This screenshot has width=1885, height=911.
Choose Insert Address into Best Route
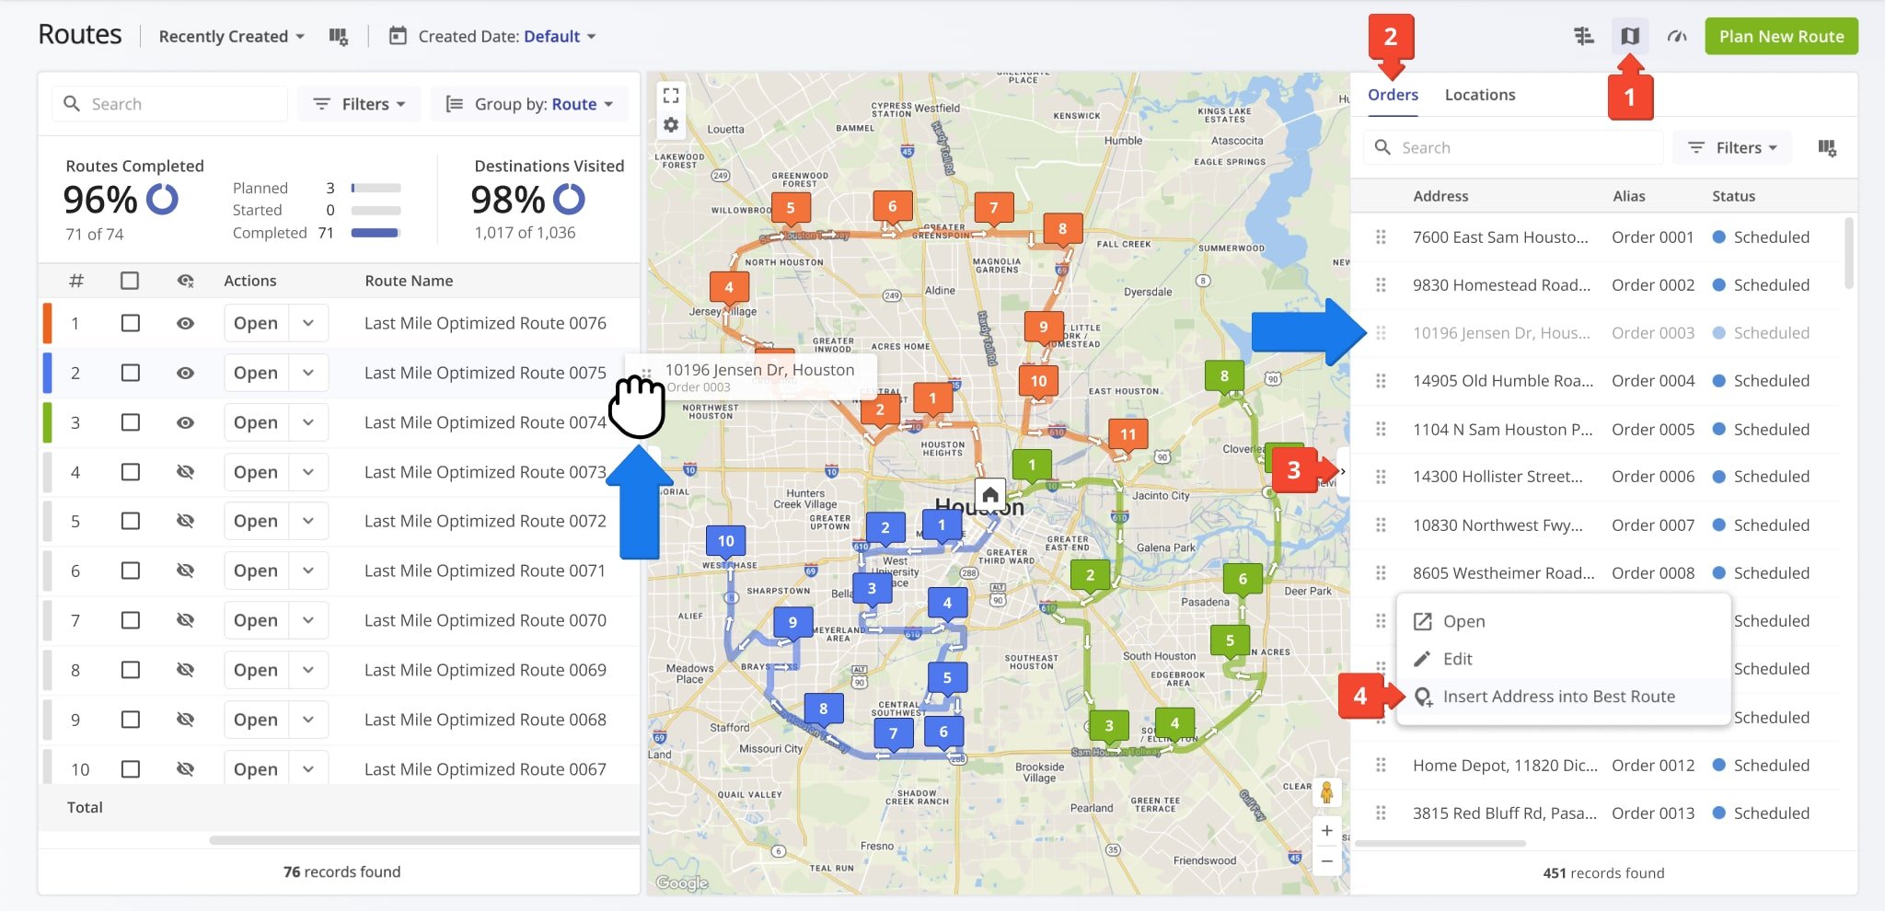[x=1558, y=697]
